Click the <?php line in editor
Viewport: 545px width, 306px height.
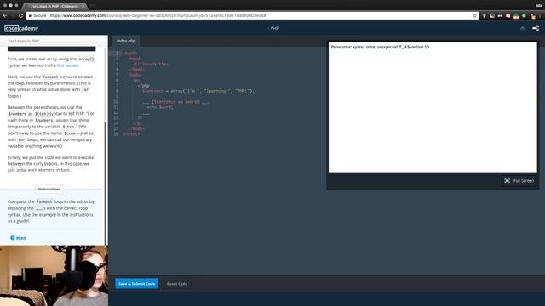click(144, 85)
